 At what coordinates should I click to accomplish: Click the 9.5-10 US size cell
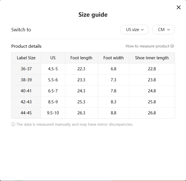pyautogui.click(x=53, y=113)
